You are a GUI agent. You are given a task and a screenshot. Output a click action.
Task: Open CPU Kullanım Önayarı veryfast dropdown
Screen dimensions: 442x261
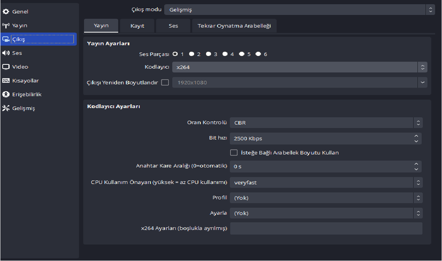326,182
